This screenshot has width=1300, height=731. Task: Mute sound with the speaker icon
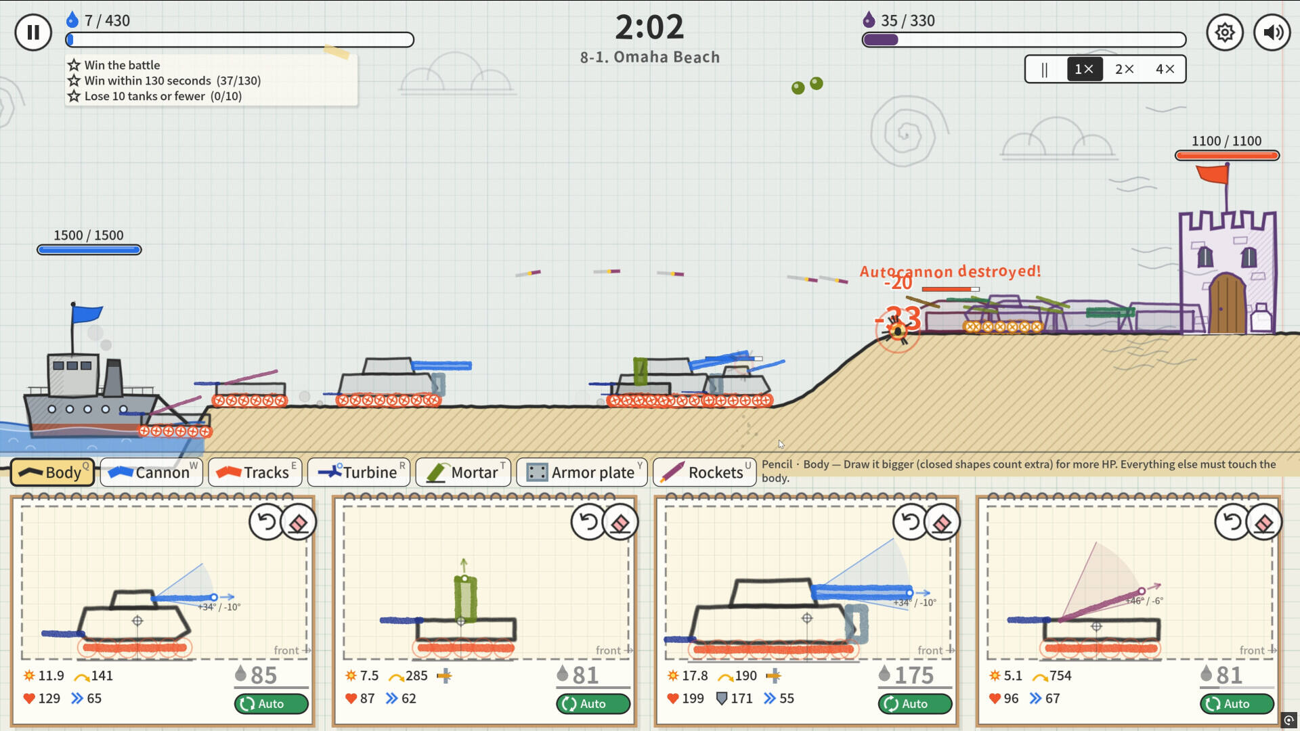tap(1272, 32)
